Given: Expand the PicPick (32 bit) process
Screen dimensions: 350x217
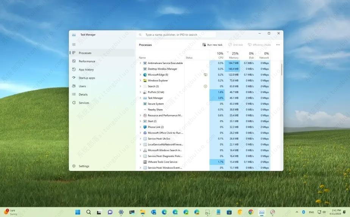Looking at the screenshot, I should tap(141, 92).
